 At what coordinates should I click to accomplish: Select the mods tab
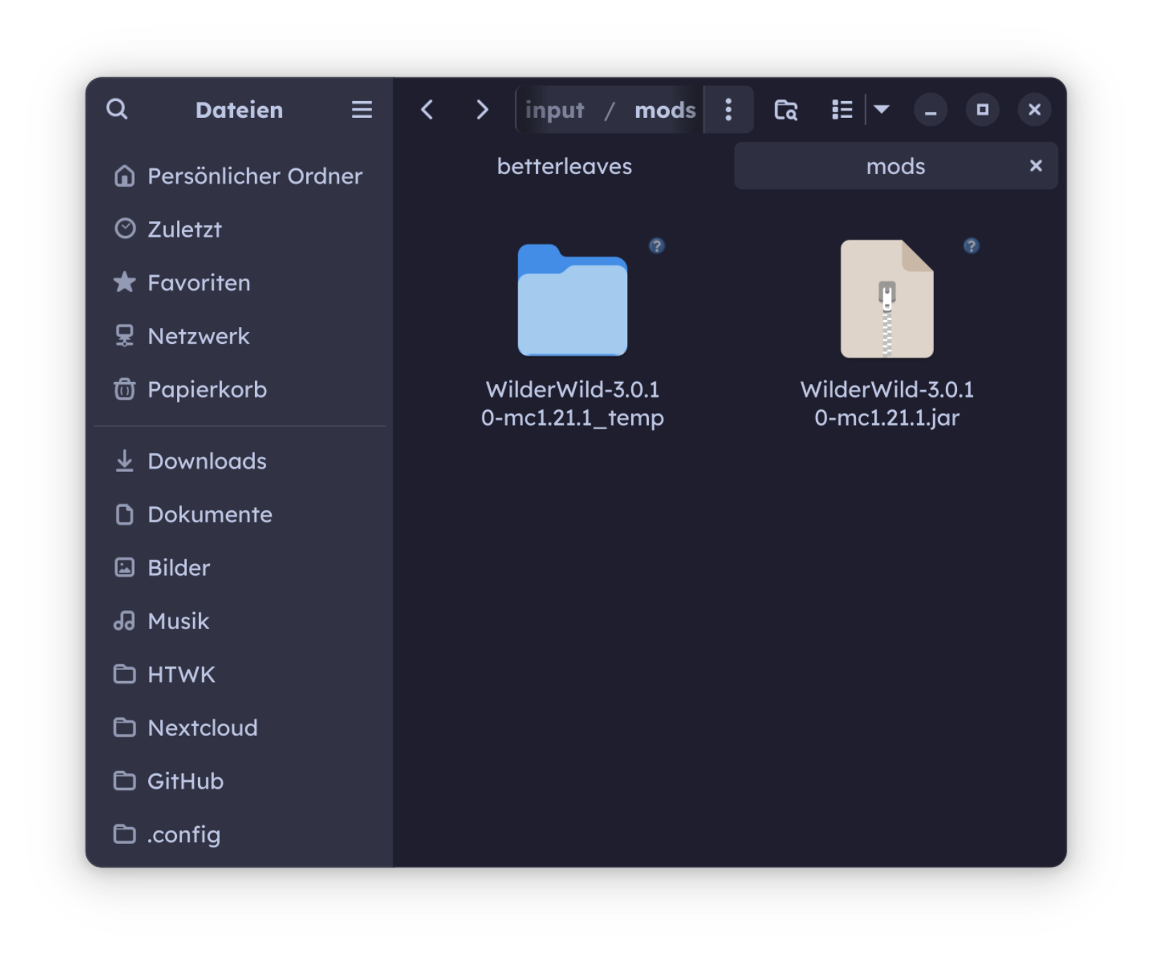[895, 166]
